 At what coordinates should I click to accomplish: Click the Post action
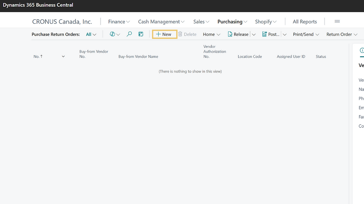271,34
